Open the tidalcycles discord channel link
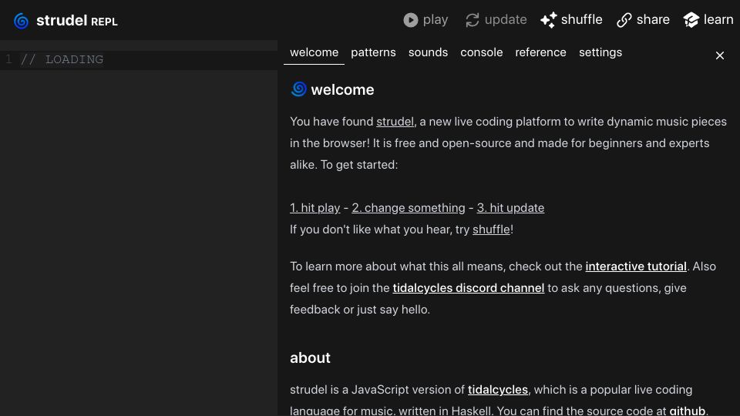 [468, 288]
